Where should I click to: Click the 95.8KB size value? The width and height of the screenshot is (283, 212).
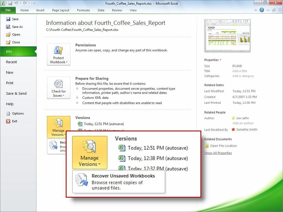coord(237,66)
